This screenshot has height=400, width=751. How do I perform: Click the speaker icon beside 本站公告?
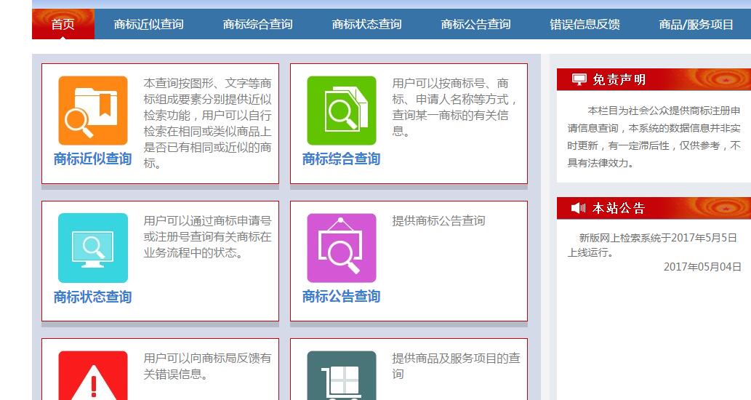pyautogui.click(x=579, y=209)
